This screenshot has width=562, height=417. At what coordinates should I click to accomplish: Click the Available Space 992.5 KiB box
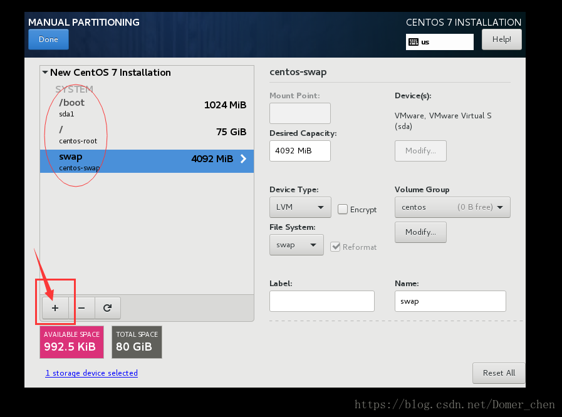pyautogui.click(x=71, y=342)
